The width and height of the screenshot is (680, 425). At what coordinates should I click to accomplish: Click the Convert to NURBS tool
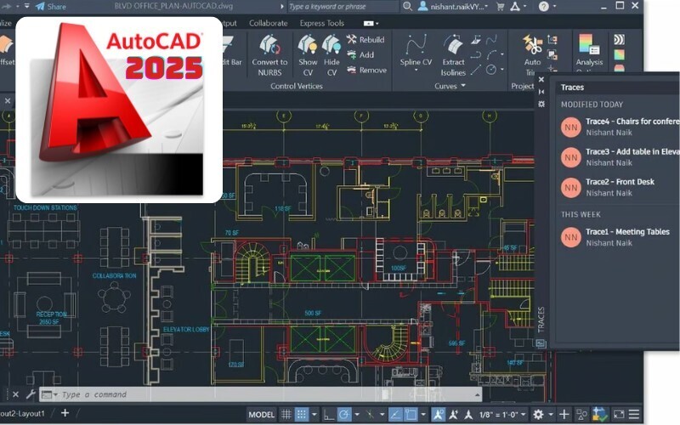coord(269,55)
